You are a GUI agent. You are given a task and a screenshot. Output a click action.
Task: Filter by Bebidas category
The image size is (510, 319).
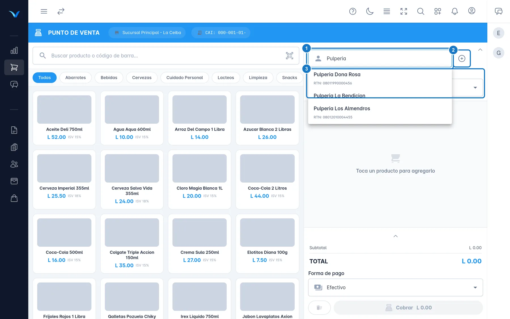click(x=109, y=78)
